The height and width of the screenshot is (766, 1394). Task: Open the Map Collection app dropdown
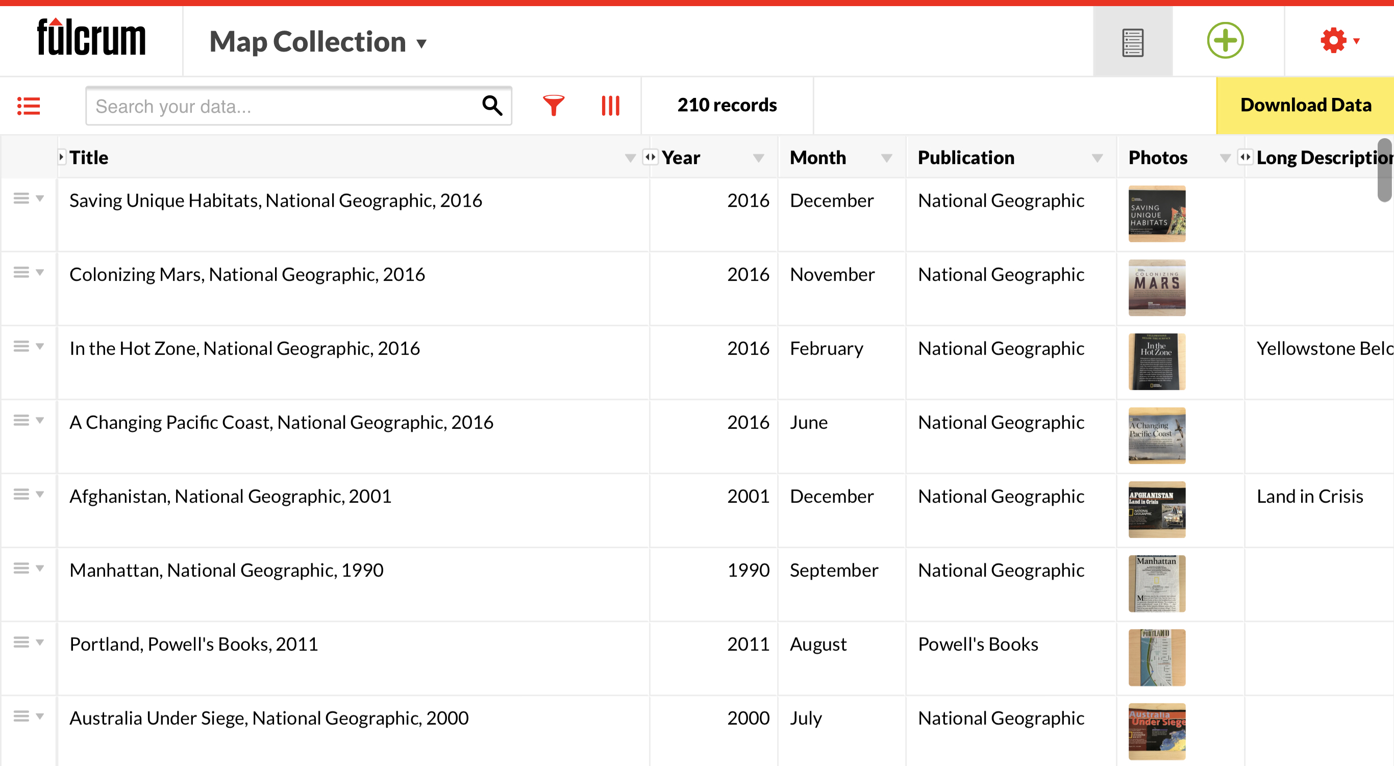(318, 42)
